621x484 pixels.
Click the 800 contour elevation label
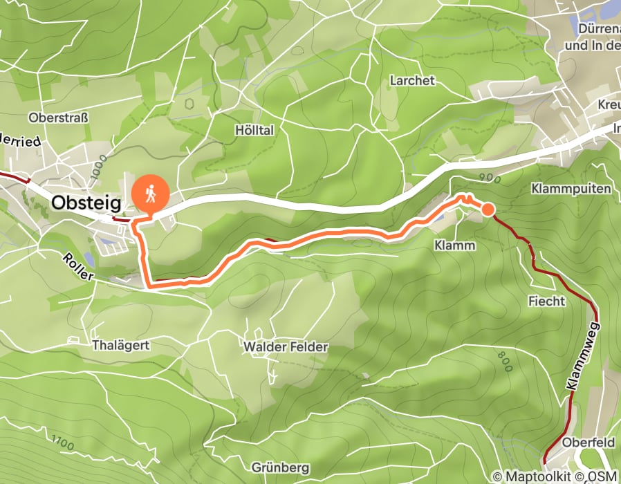point(505,362)
